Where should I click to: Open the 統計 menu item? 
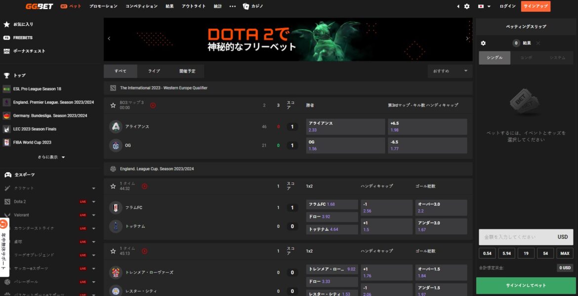pyautogui.click(x=218, y=6)
